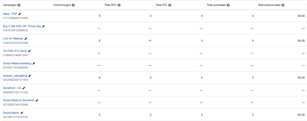Screen dimensions: 307x121
Task: Click pencil icon beside CA Pack of 2 Camp
Action: point(30,51)
